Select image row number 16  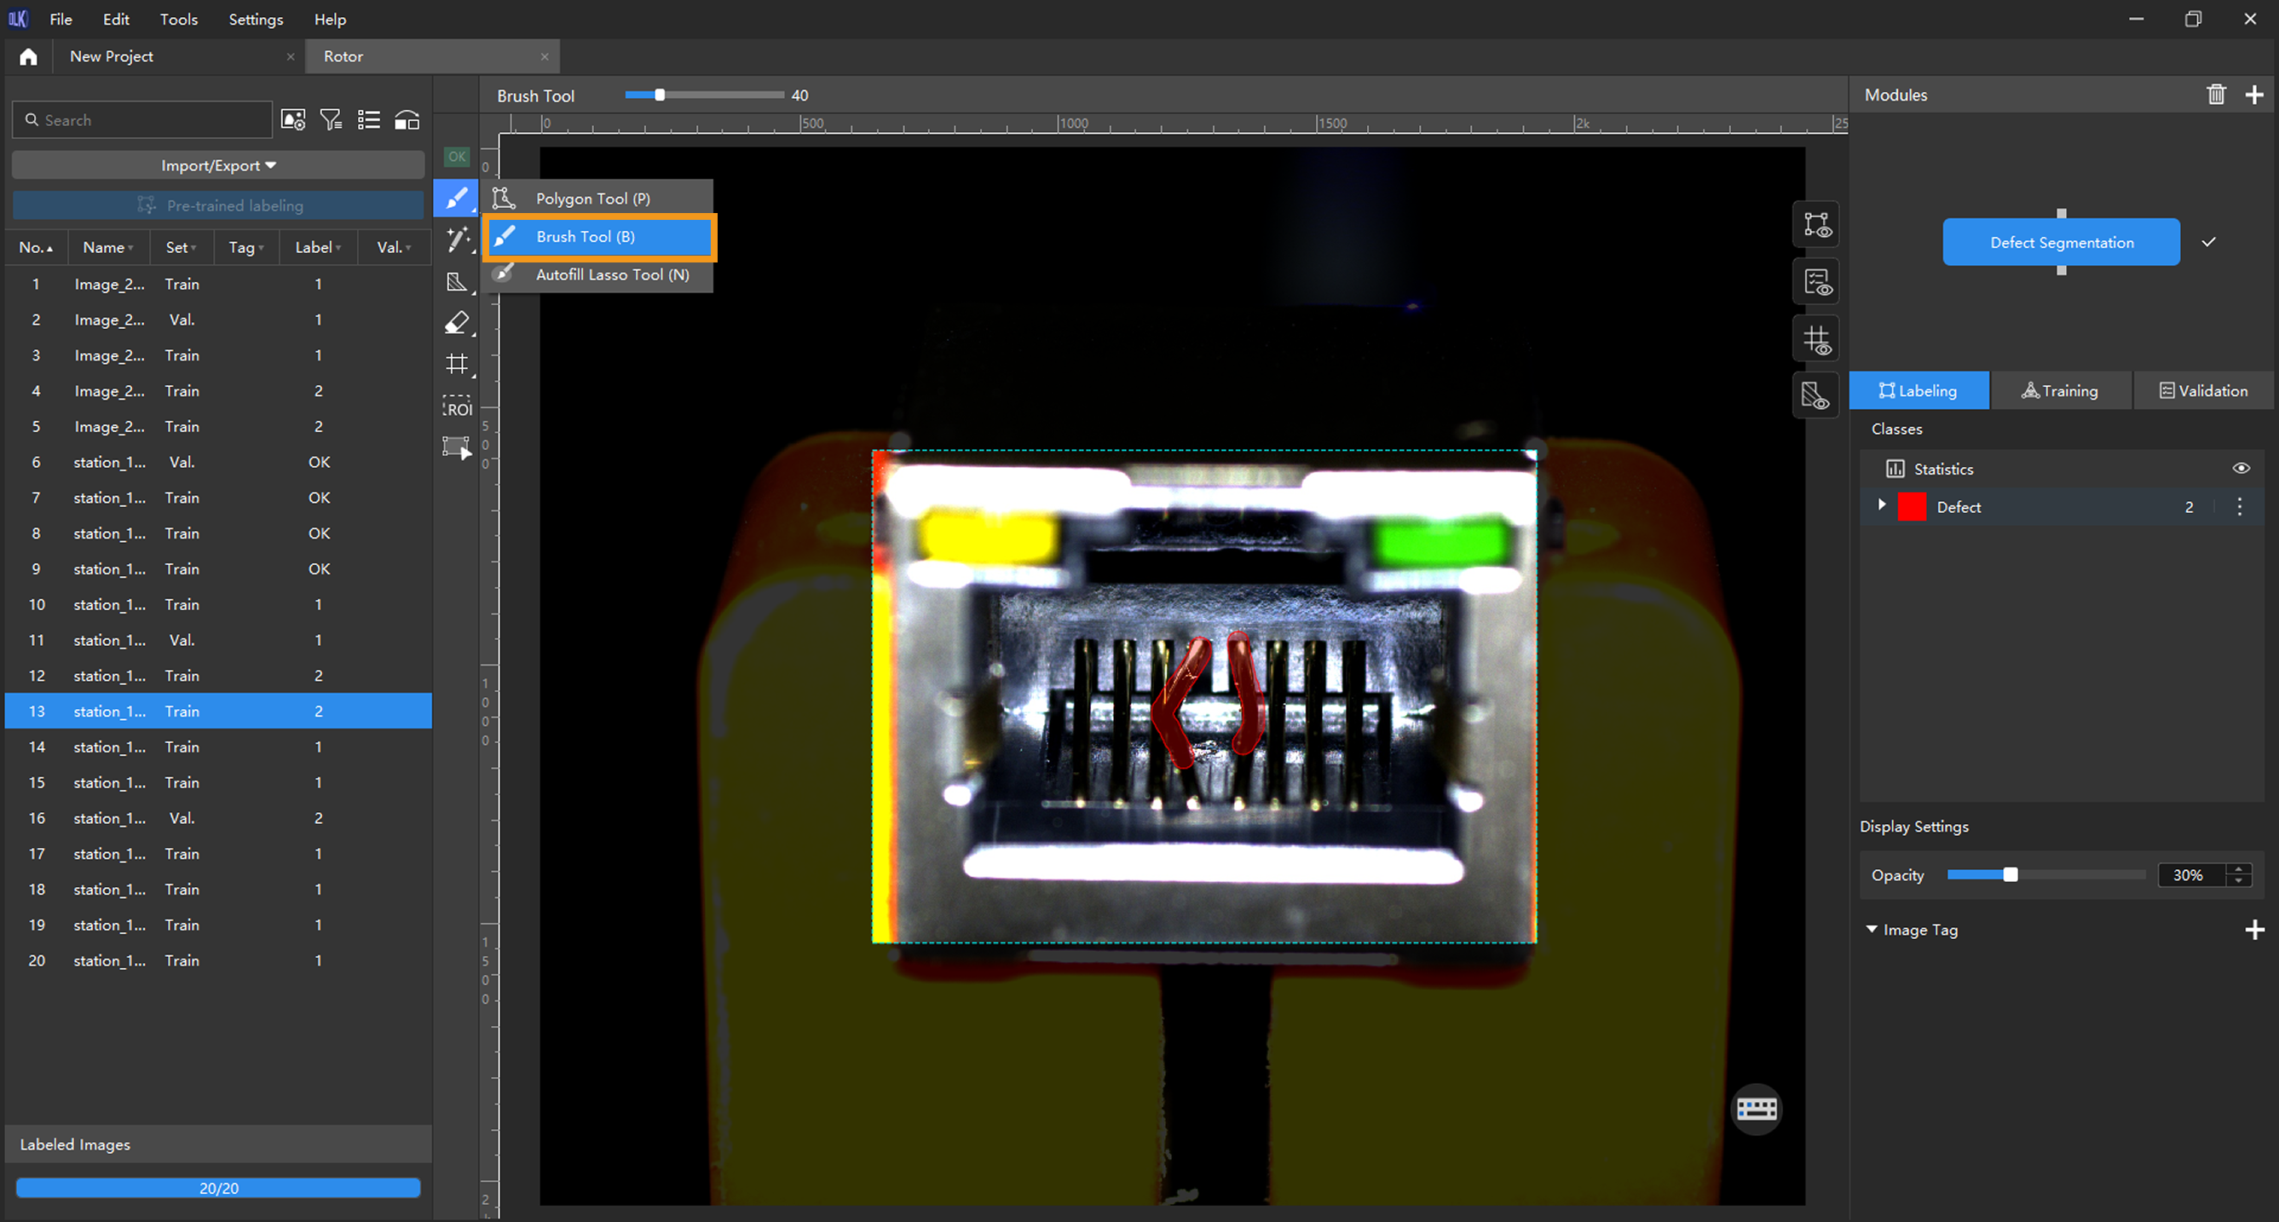pyautogui.click(x=217, y=817)
